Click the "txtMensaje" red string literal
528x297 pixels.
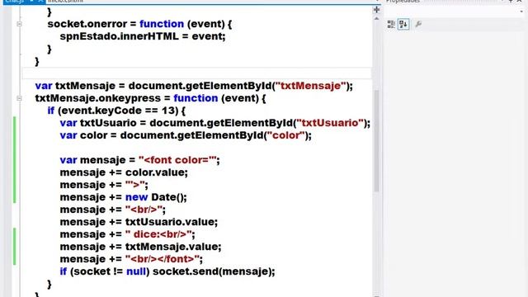311,86
